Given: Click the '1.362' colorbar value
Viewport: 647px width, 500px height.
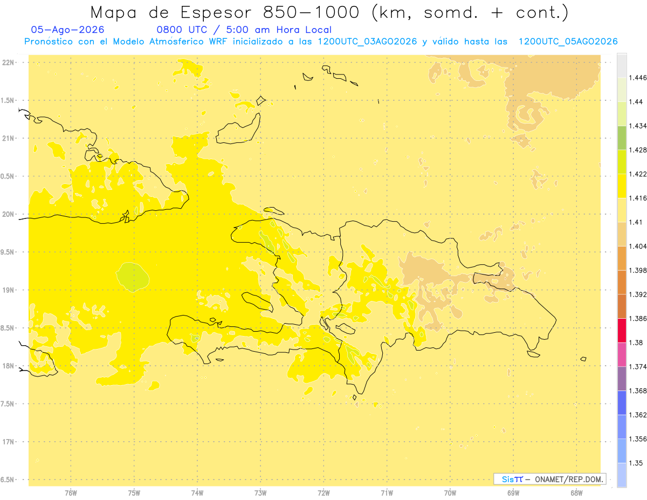Looking at the screenshot, I should pos(638,415).
